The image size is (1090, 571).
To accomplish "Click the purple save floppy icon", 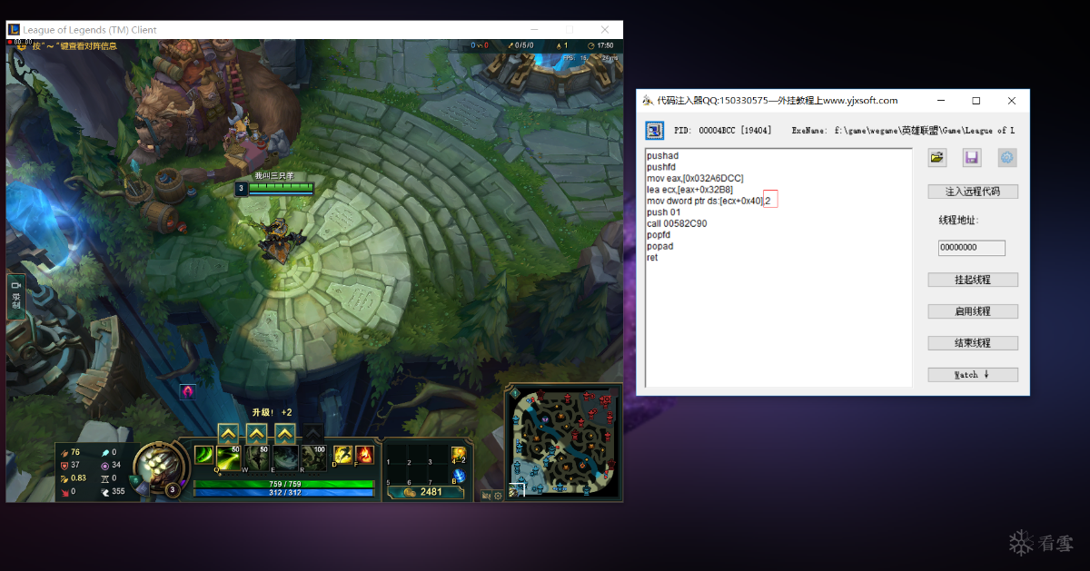I will [972, 158].
